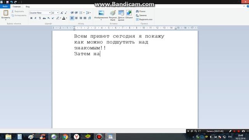The height and width of the screenshot is (140, 249).
Task: Click the Undo icon in quick access toolbar
Action: [x=11, y=2]
